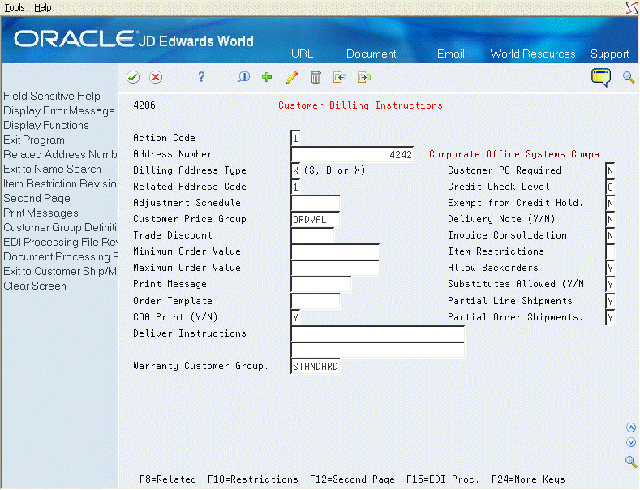Click the Invoice Consolidation field

[610, 235]
